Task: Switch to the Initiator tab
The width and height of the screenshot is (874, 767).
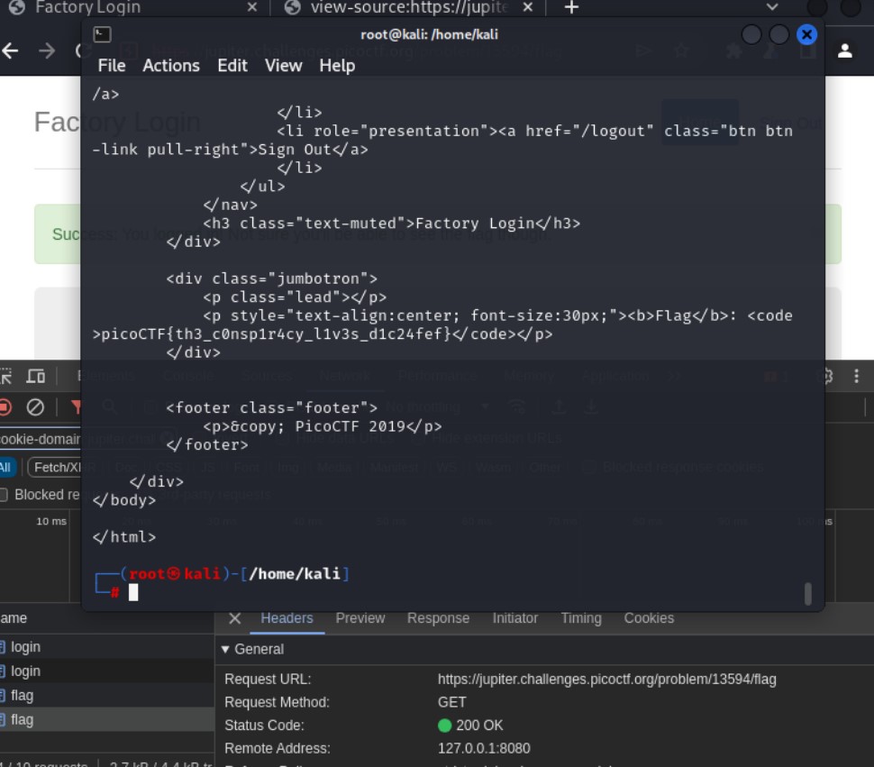Action: pyautogui.click(x=515, y=618)
